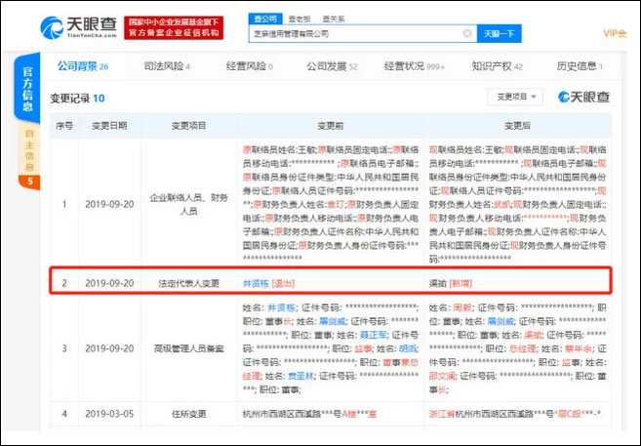The height and width of the screenshot is (446, 641).
Task: Click the 高级管理人员备案 cell
Action: point(189,348)
